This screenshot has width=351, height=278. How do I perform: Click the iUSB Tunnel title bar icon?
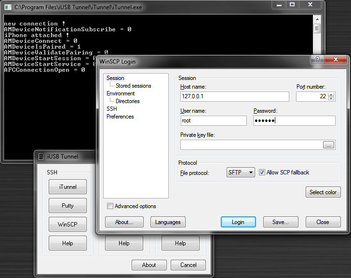[x=40, y=156]
